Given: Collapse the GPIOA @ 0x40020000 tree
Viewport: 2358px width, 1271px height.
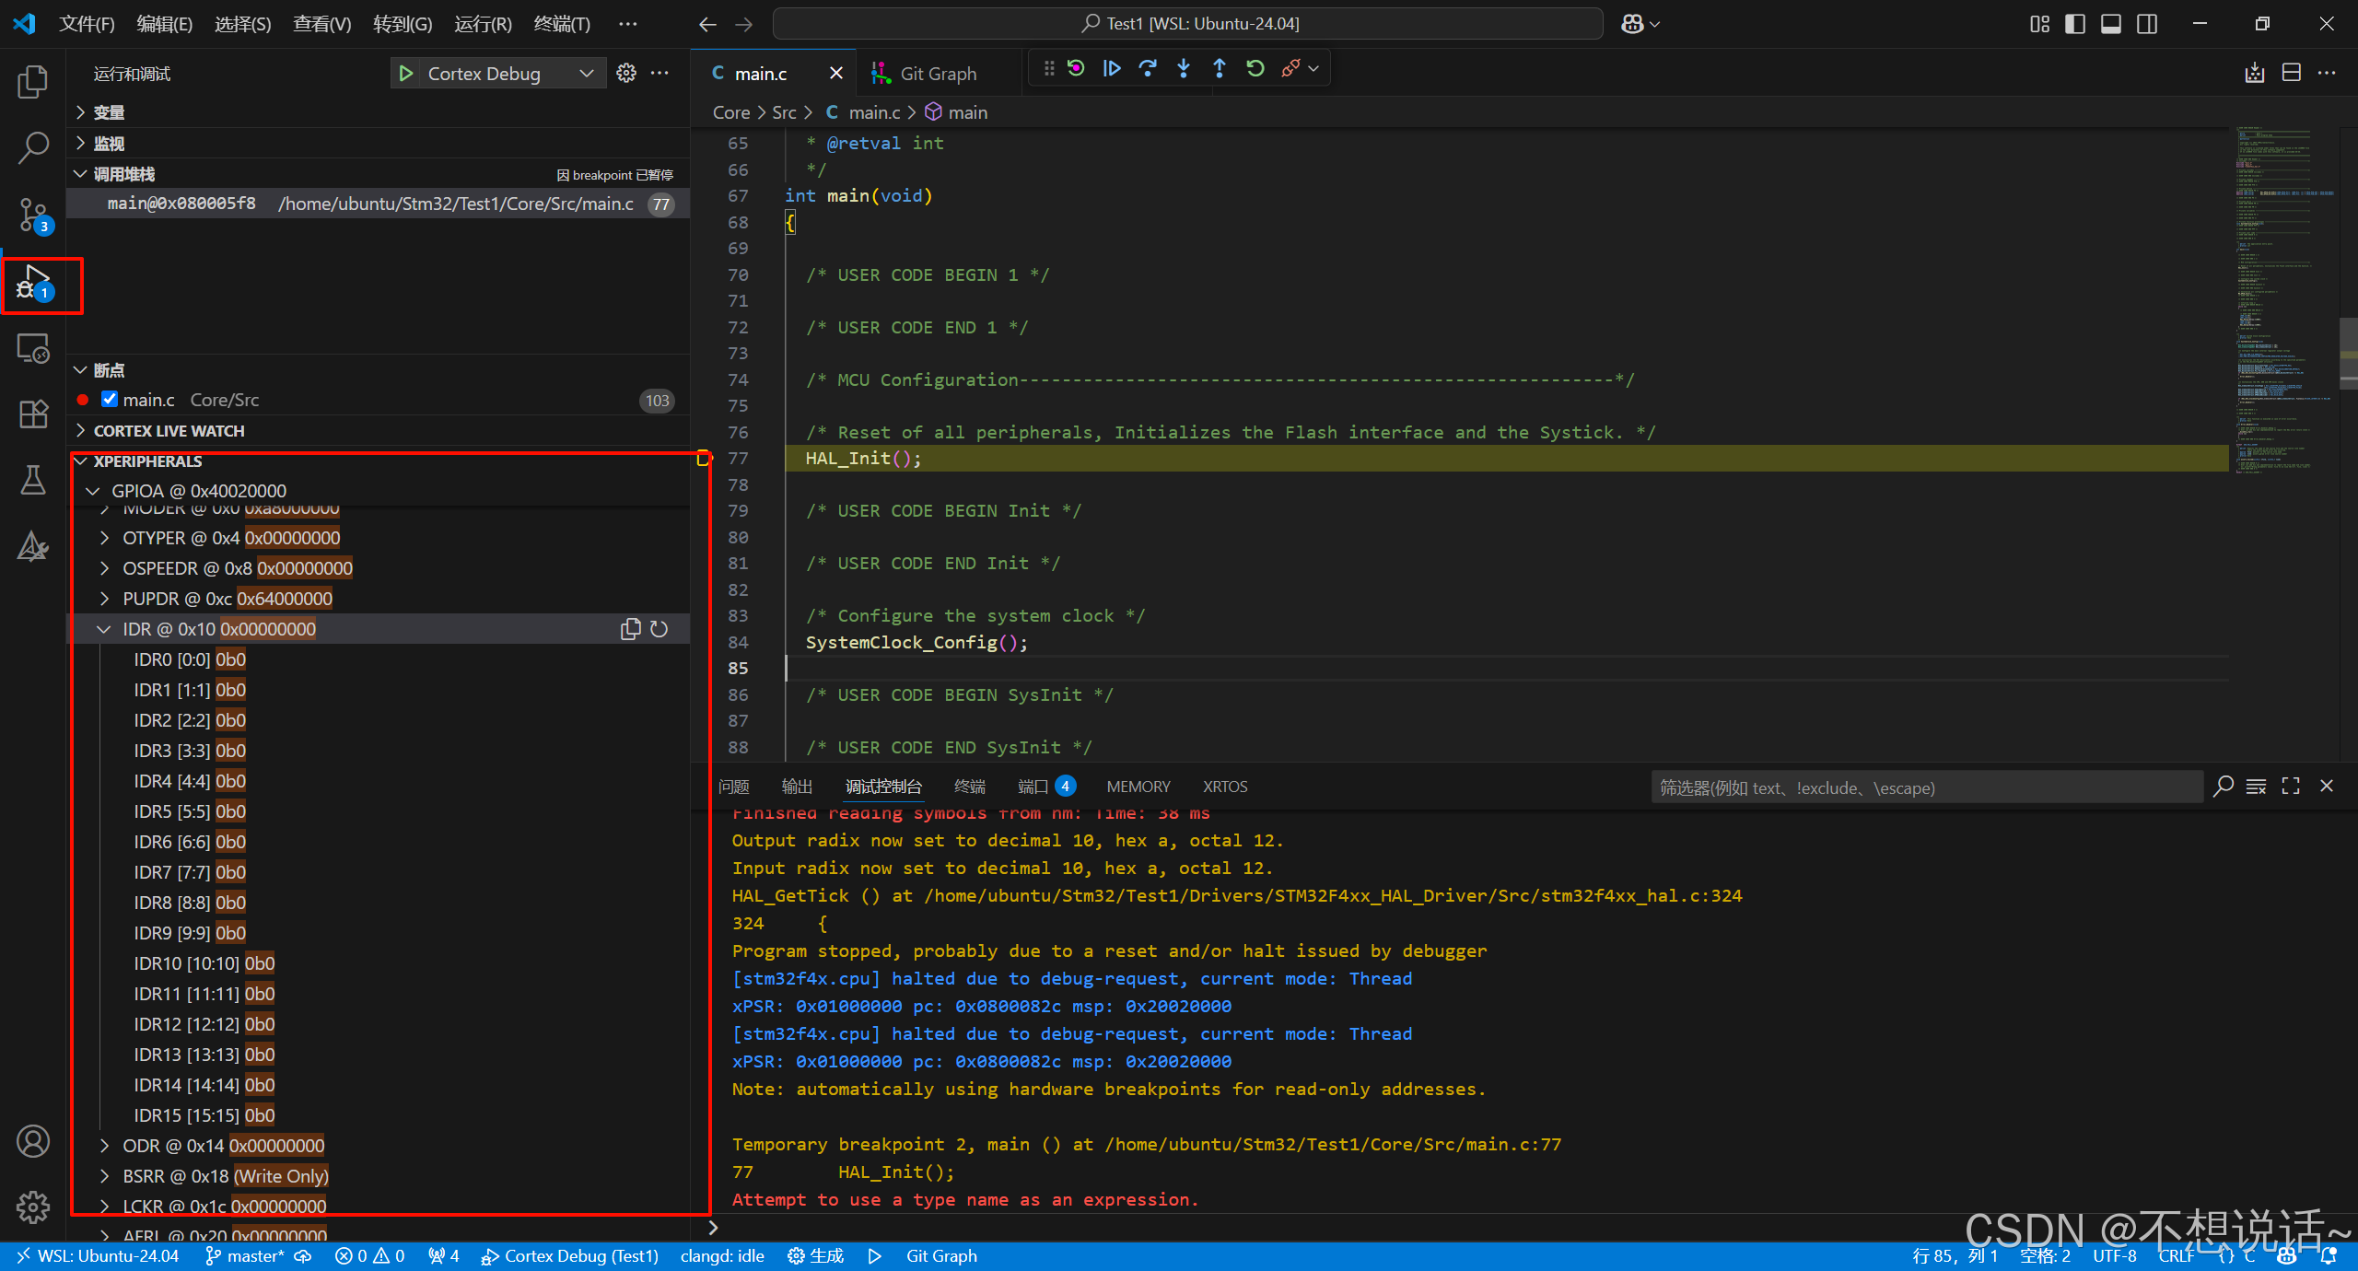Looking at the screenshot, I should [x=92, y=490].
